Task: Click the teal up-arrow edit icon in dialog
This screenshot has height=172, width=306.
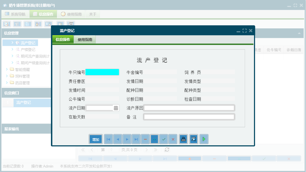Action: [x=154, y=139]
